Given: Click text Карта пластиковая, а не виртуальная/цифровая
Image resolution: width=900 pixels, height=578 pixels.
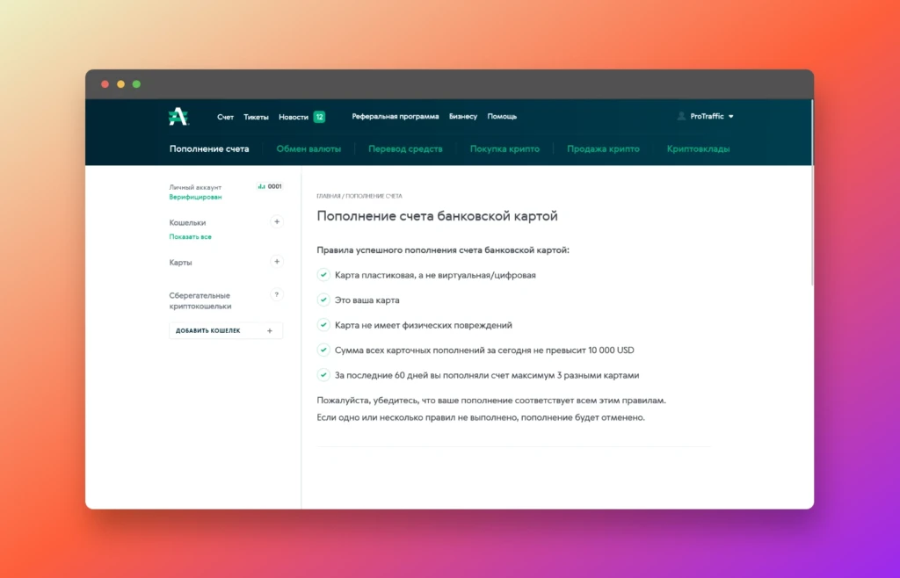Looking at the screenshot, I should pyautogui.click(x=436, y=275).
